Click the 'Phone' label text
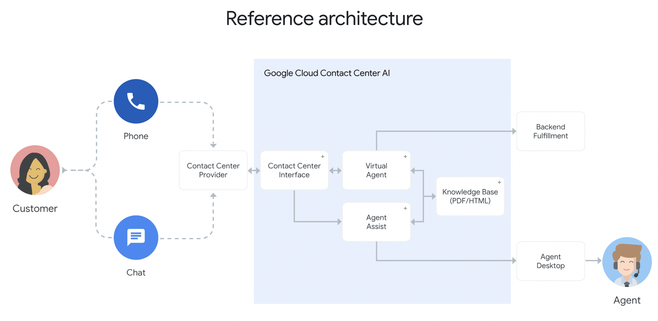The height and width of the screenshot is (321, 658). pos(136,136)
